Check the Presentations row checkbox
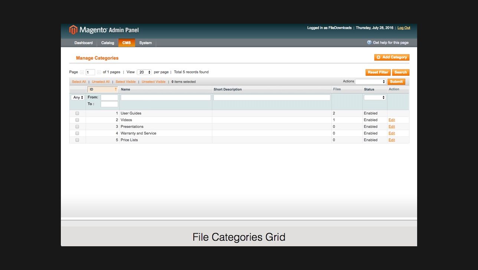This screenshot has height=270, width=478. pos(77,126)
